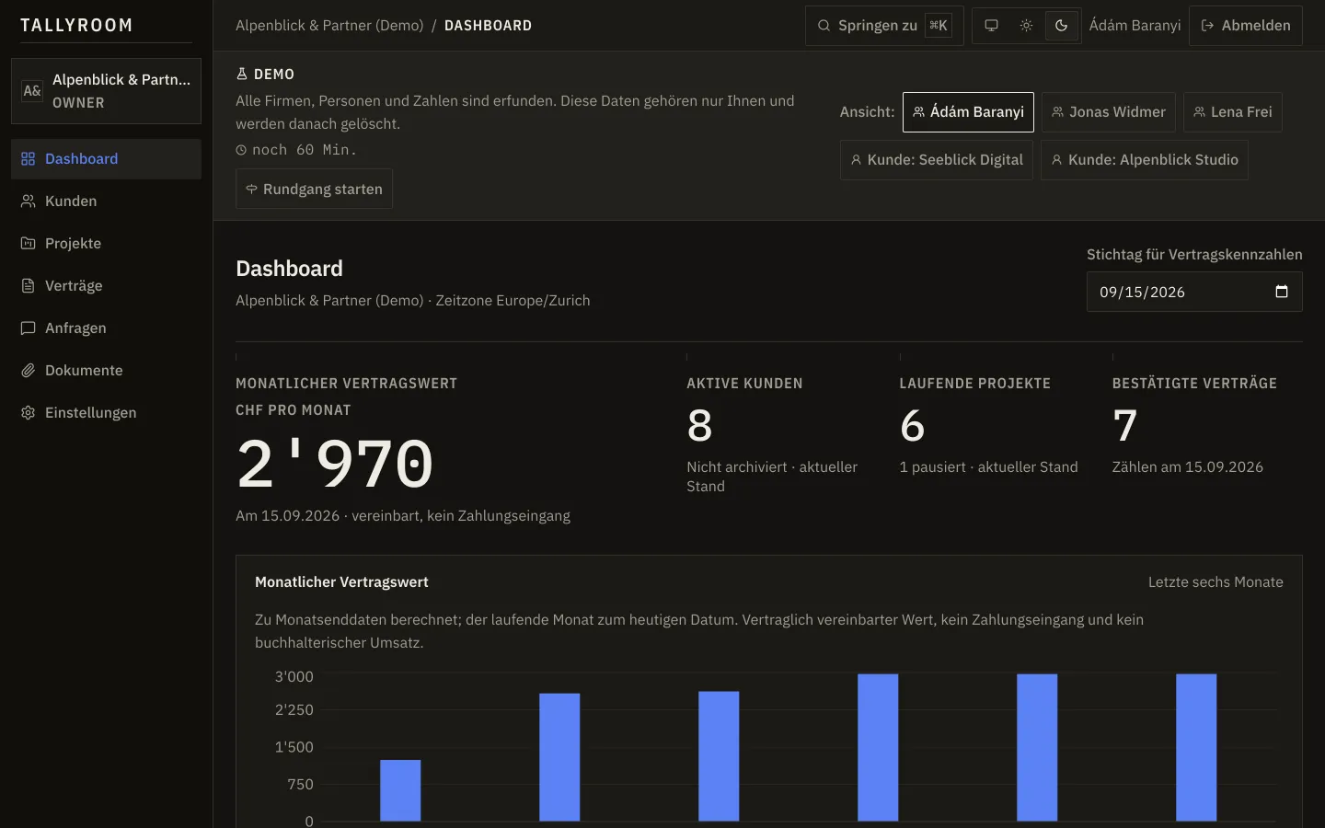This screenshot has width=1325, height=828.
Task: Switch view to Jonas Widmer
Action: coord(1109,112)
